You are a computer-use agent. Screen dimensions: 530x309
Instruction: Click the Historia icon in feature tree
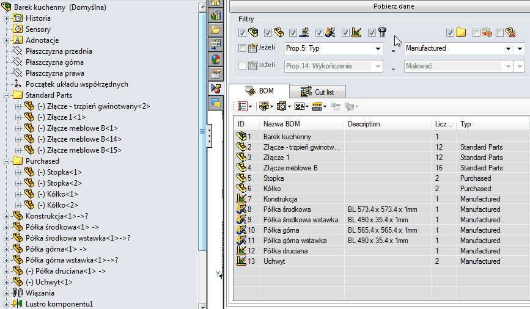click(18, 18)
